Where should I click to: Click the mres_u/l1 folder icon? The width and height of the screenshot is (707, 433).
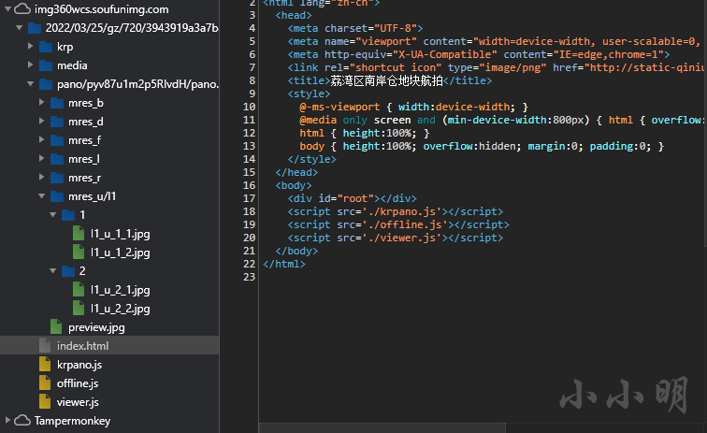click(57, 196)
